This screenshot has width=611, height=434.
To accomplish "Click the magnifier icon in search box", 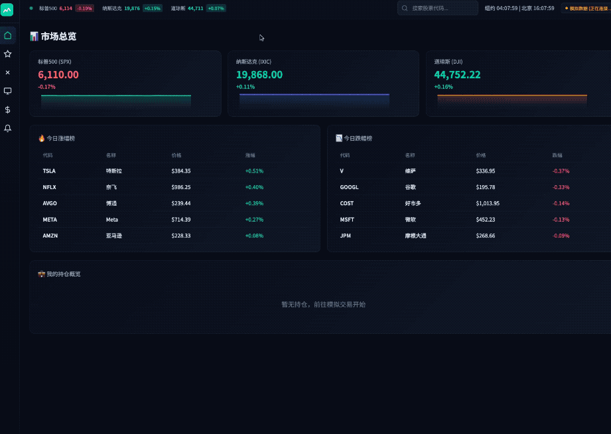I will pos(405,9).
